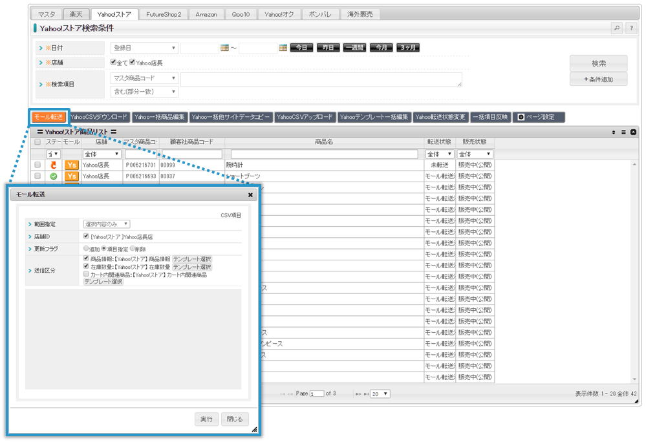This screenshot has width=646, height=442.
Task: Change the rows per page dropdown
Action: click(x=380, y=394)
